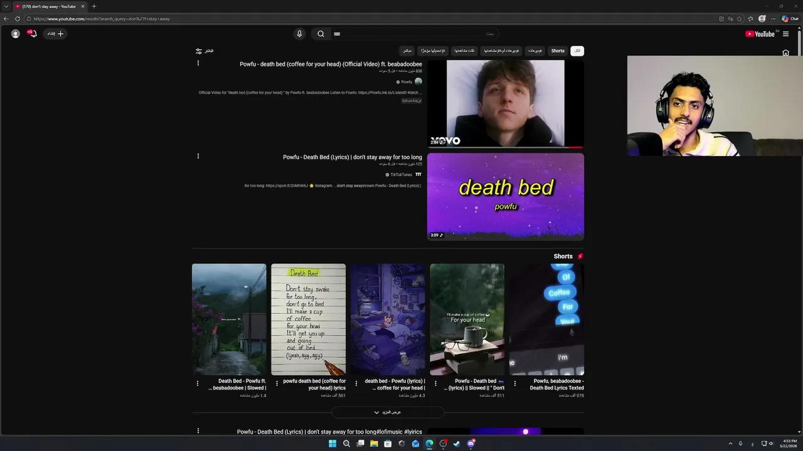Viewport: 803px width, 451px height.
Task: Open menu for 'Death Bed Lyrics Texted' Short
Action: (x=515, y=383)
